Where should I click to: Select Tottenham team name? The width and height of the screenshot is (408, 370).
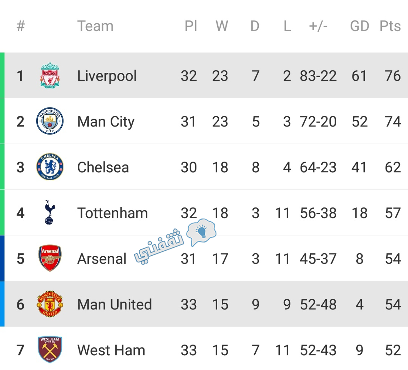pos(113,213)
